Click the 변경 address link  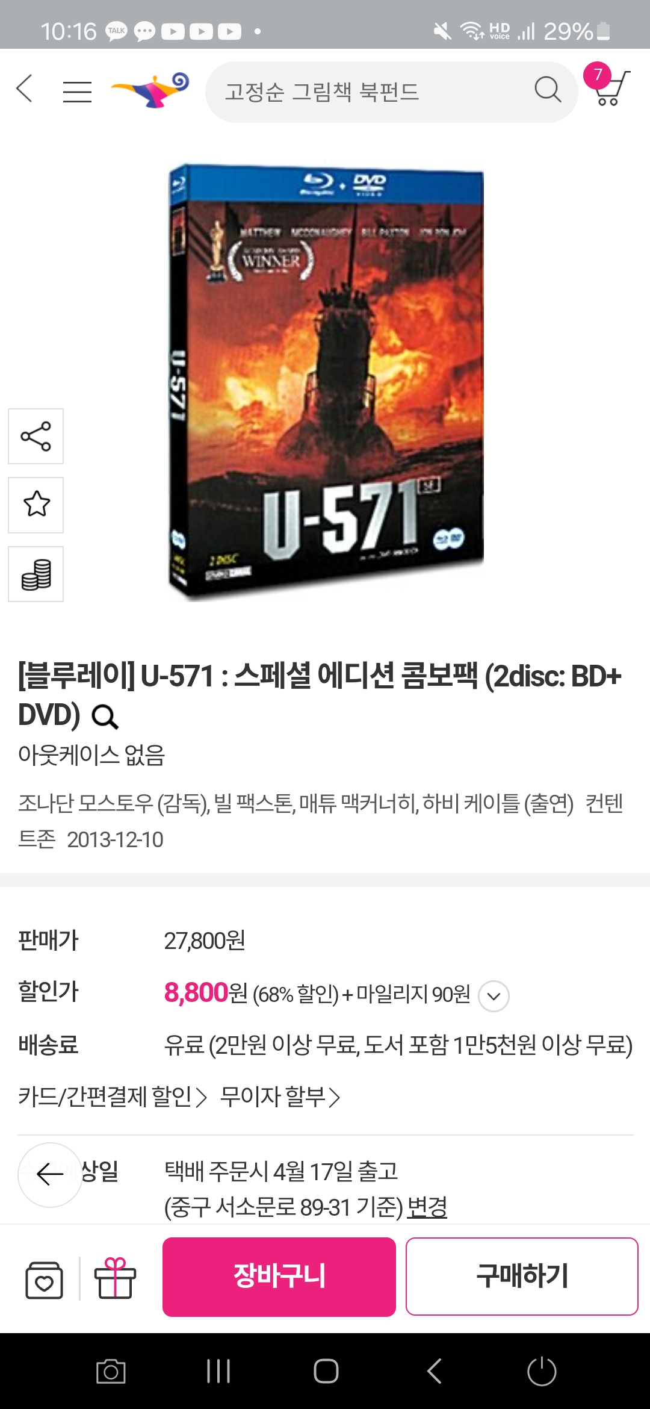coord(427,1207)
